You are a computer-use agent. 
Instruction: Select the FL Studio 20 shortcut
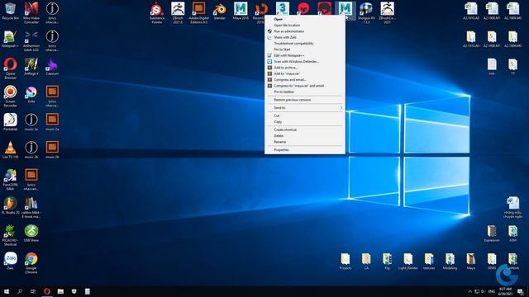coord(10,205)
